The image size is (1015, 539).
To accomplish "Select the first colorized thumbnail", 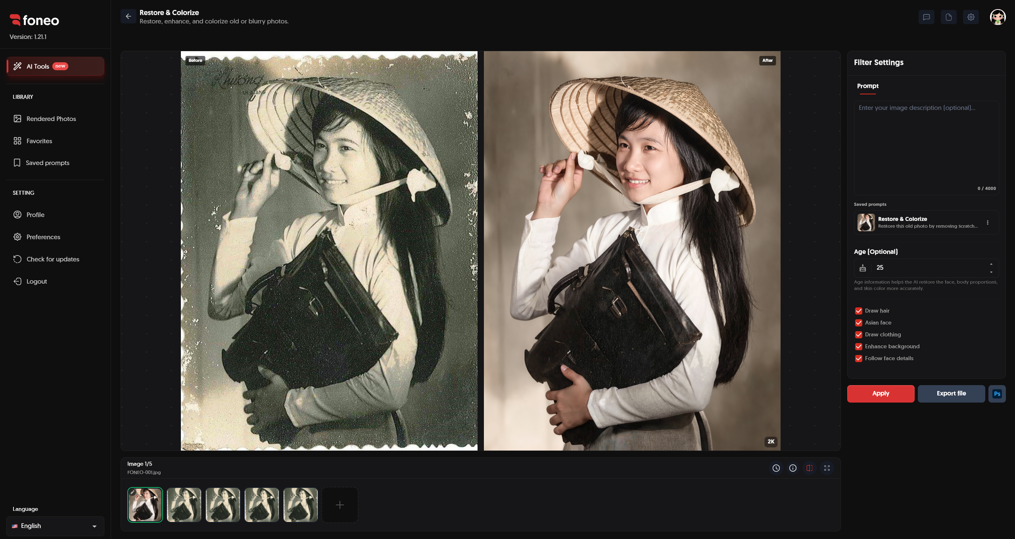I will [x=145, y=504].
